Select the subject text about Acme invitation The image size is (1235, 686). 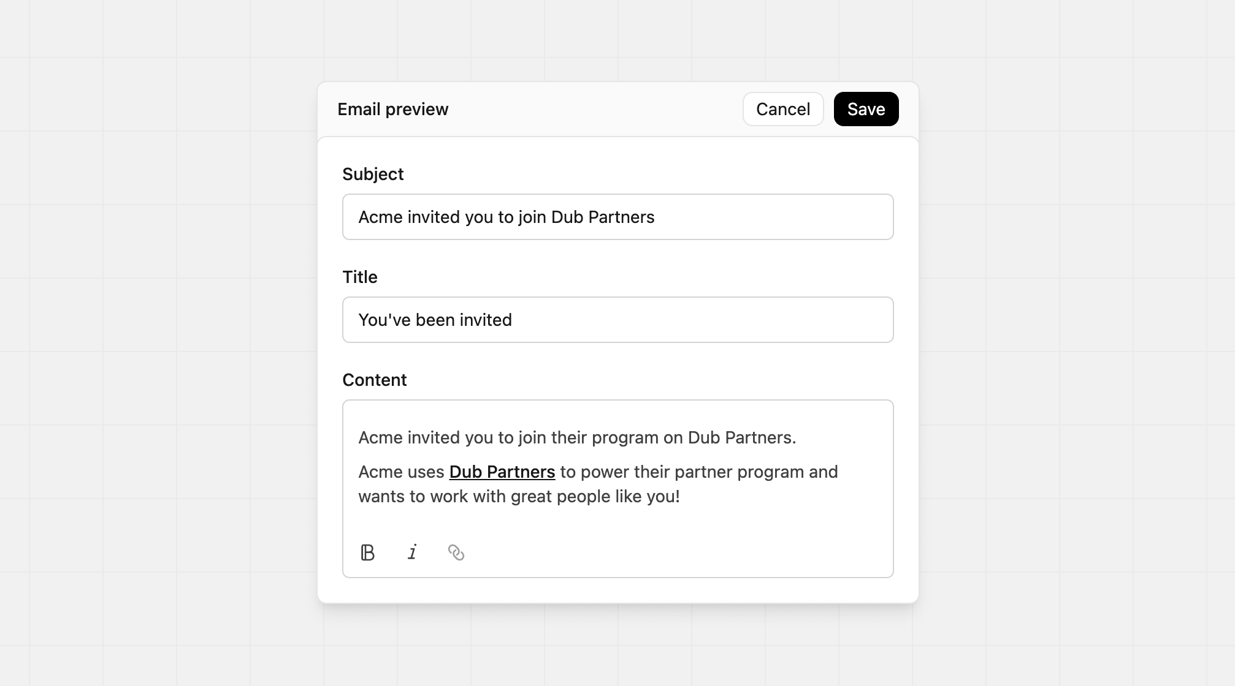(506, 217)
